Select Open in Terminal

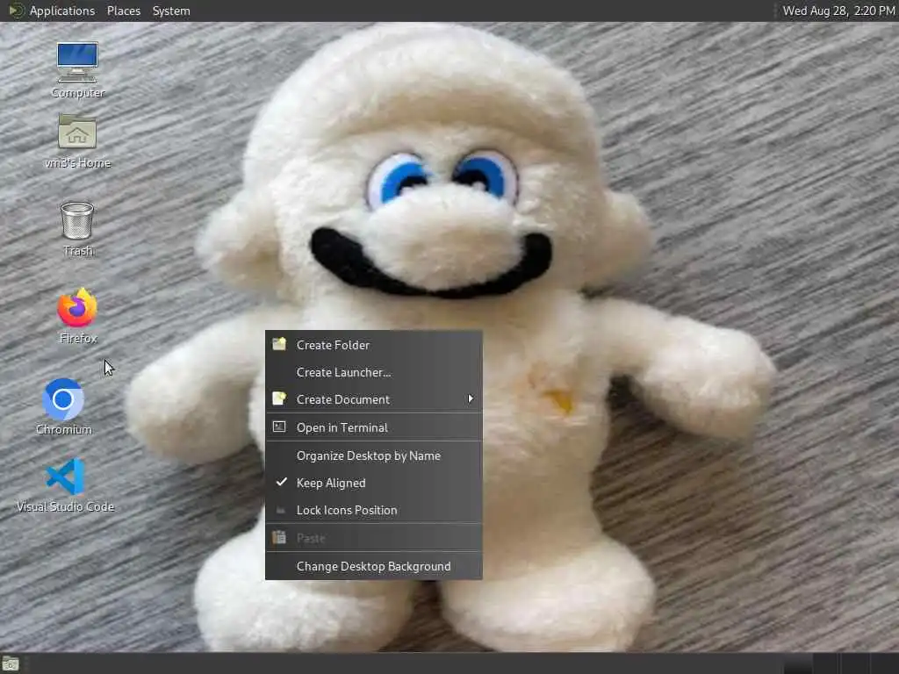click(373, 427)
